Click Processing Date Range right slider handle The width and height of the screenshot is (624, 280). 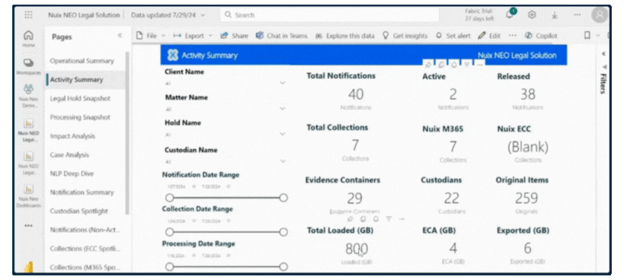click(283, 266)
